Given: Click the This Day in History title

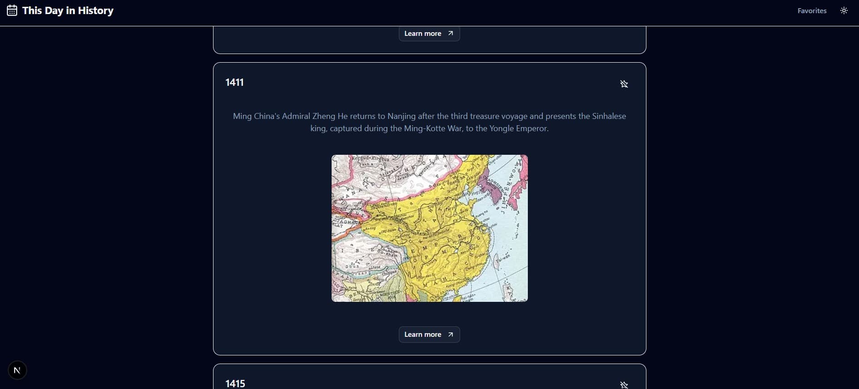Looking at the screenshot, I should point(68,10).
